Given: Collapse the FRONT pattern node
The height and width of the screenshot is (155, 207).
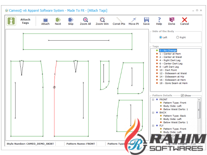Looking at the screenshot, I should tap(153, 100).
